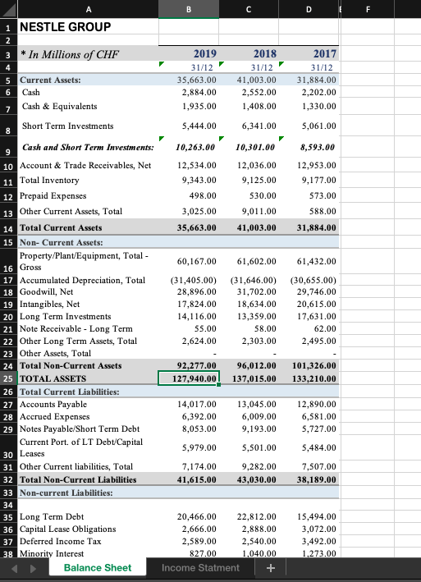The height and width of the screenshot is (582, 421).
Task: Click Note Receivable - Long Term label
Action: [76, 328]
